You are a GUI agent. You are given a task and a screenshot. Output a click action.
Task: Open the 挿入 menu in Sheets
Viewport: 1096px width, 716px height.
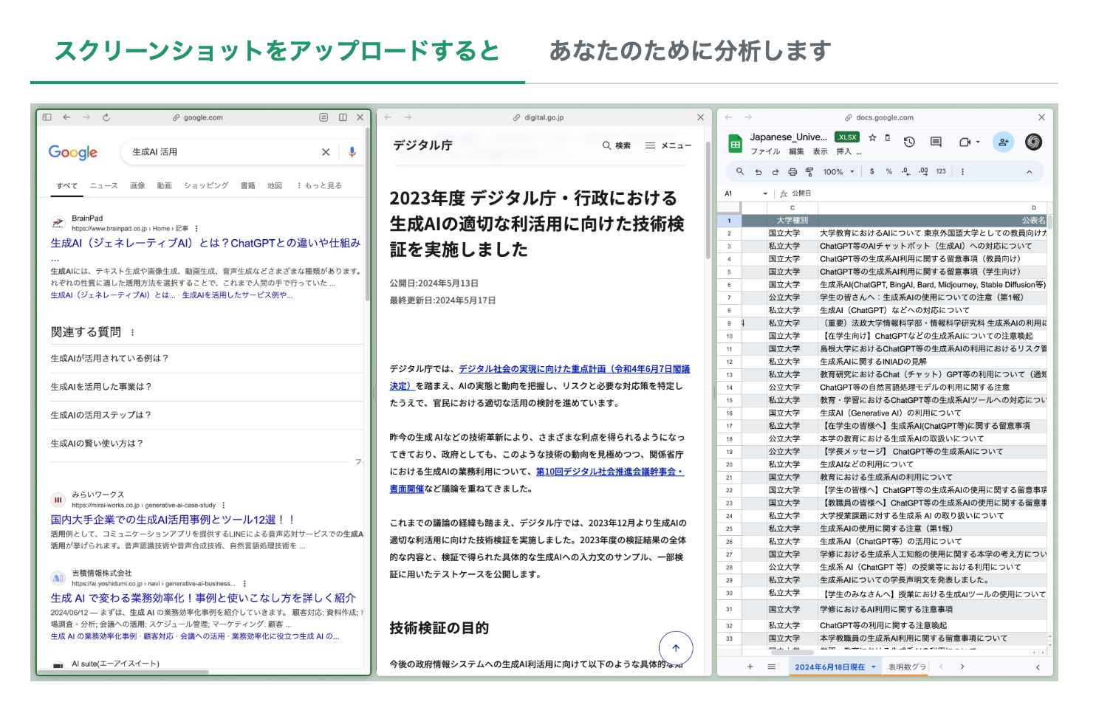843,151
